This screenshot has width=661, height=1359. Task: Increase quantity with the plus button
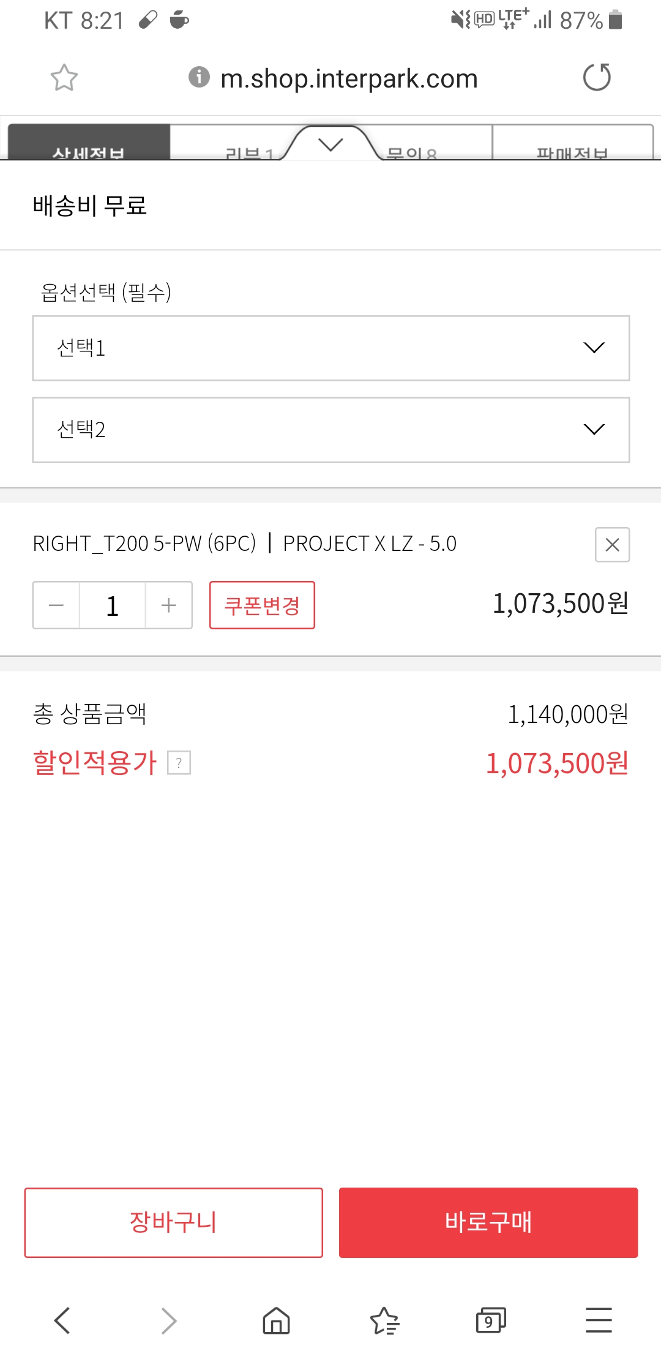point(168,605)
